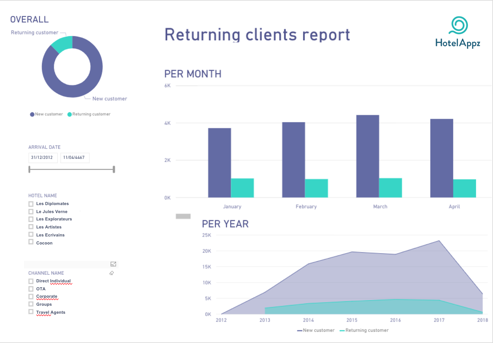Select the February New customer bar

(x=294, y=160)
